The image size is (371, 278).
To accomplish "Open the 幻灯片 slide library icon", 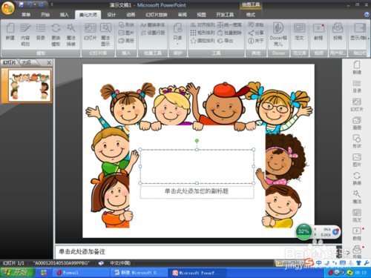I will click(x=91, y=32).
